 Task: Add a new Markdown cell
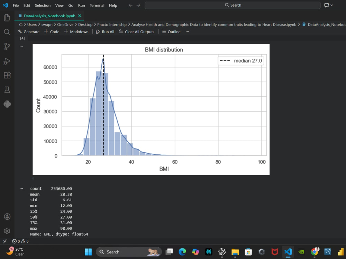coord(76,32)
